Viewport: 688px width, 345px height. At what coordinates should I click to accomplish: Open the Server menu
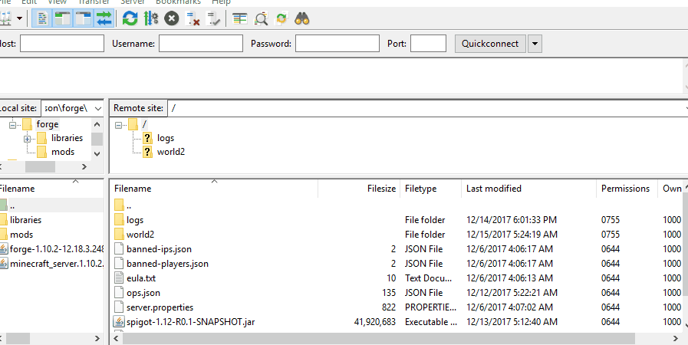pyautogui.click(x=133, y=2)
